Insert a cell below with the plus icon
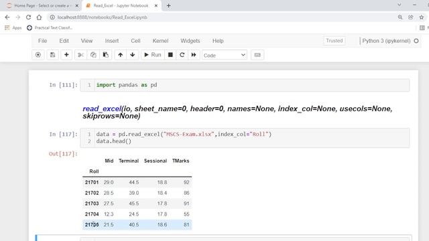429x241 pixels. 66,55
